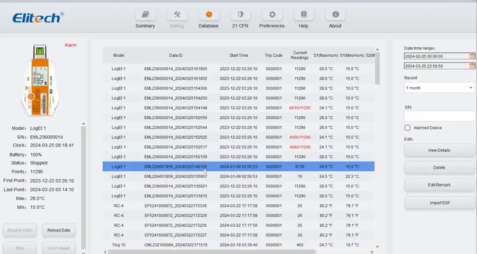This screenshot has height=254, width=477.
Task: Click the Delete button
Action: pos(439,168)
